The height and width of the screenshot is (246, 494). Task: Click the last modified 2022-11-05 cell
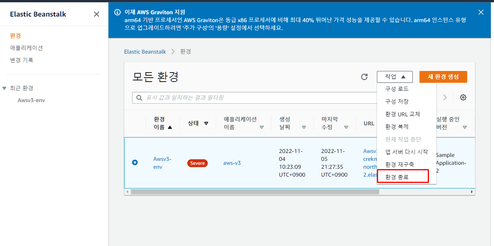334,163
